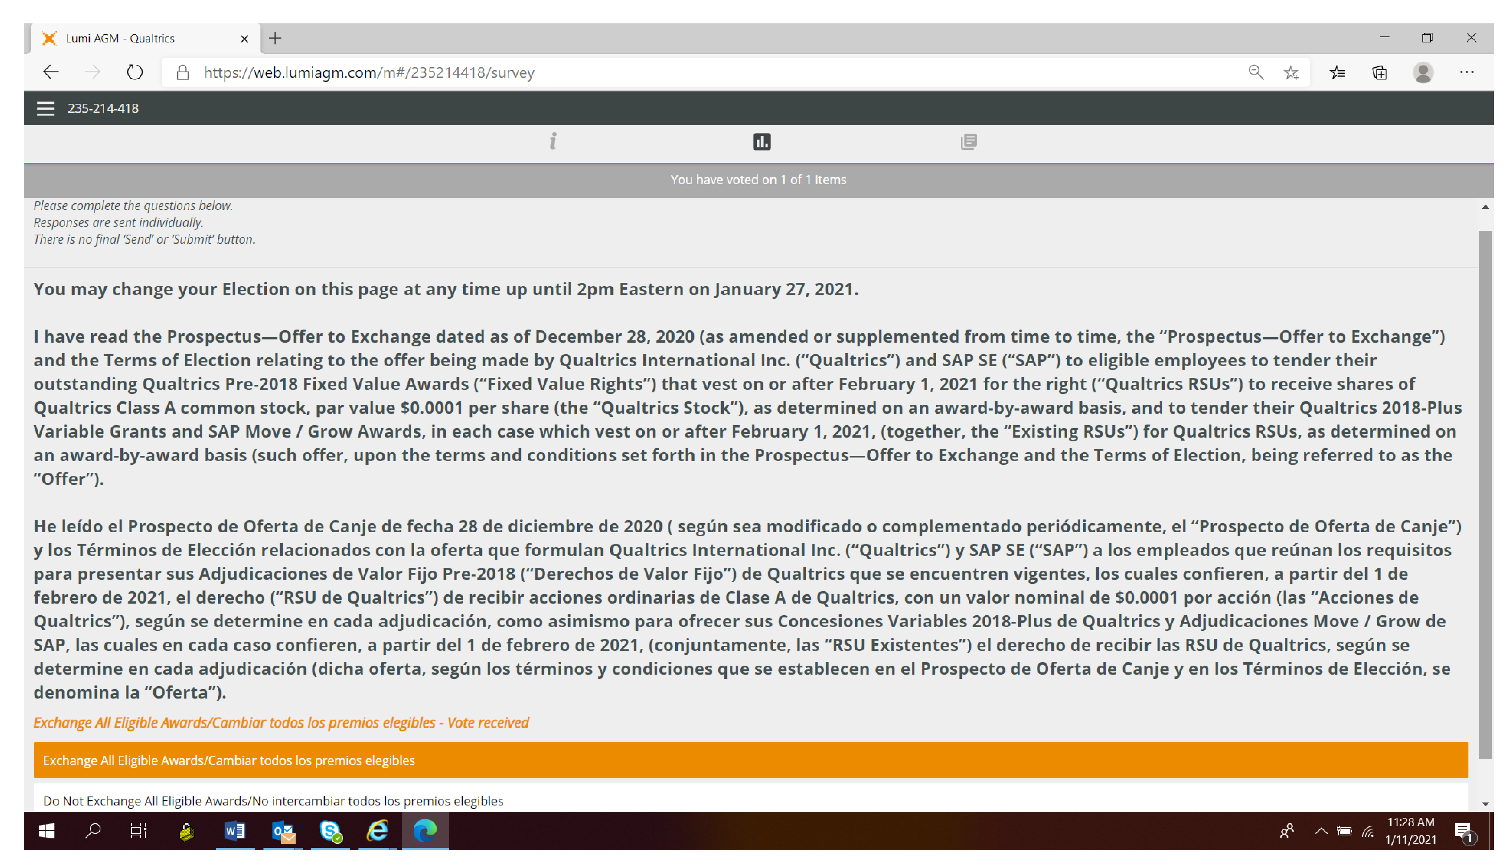Open a new browser tab
This screenshot has height=861, width=1509.
[275, 38]
